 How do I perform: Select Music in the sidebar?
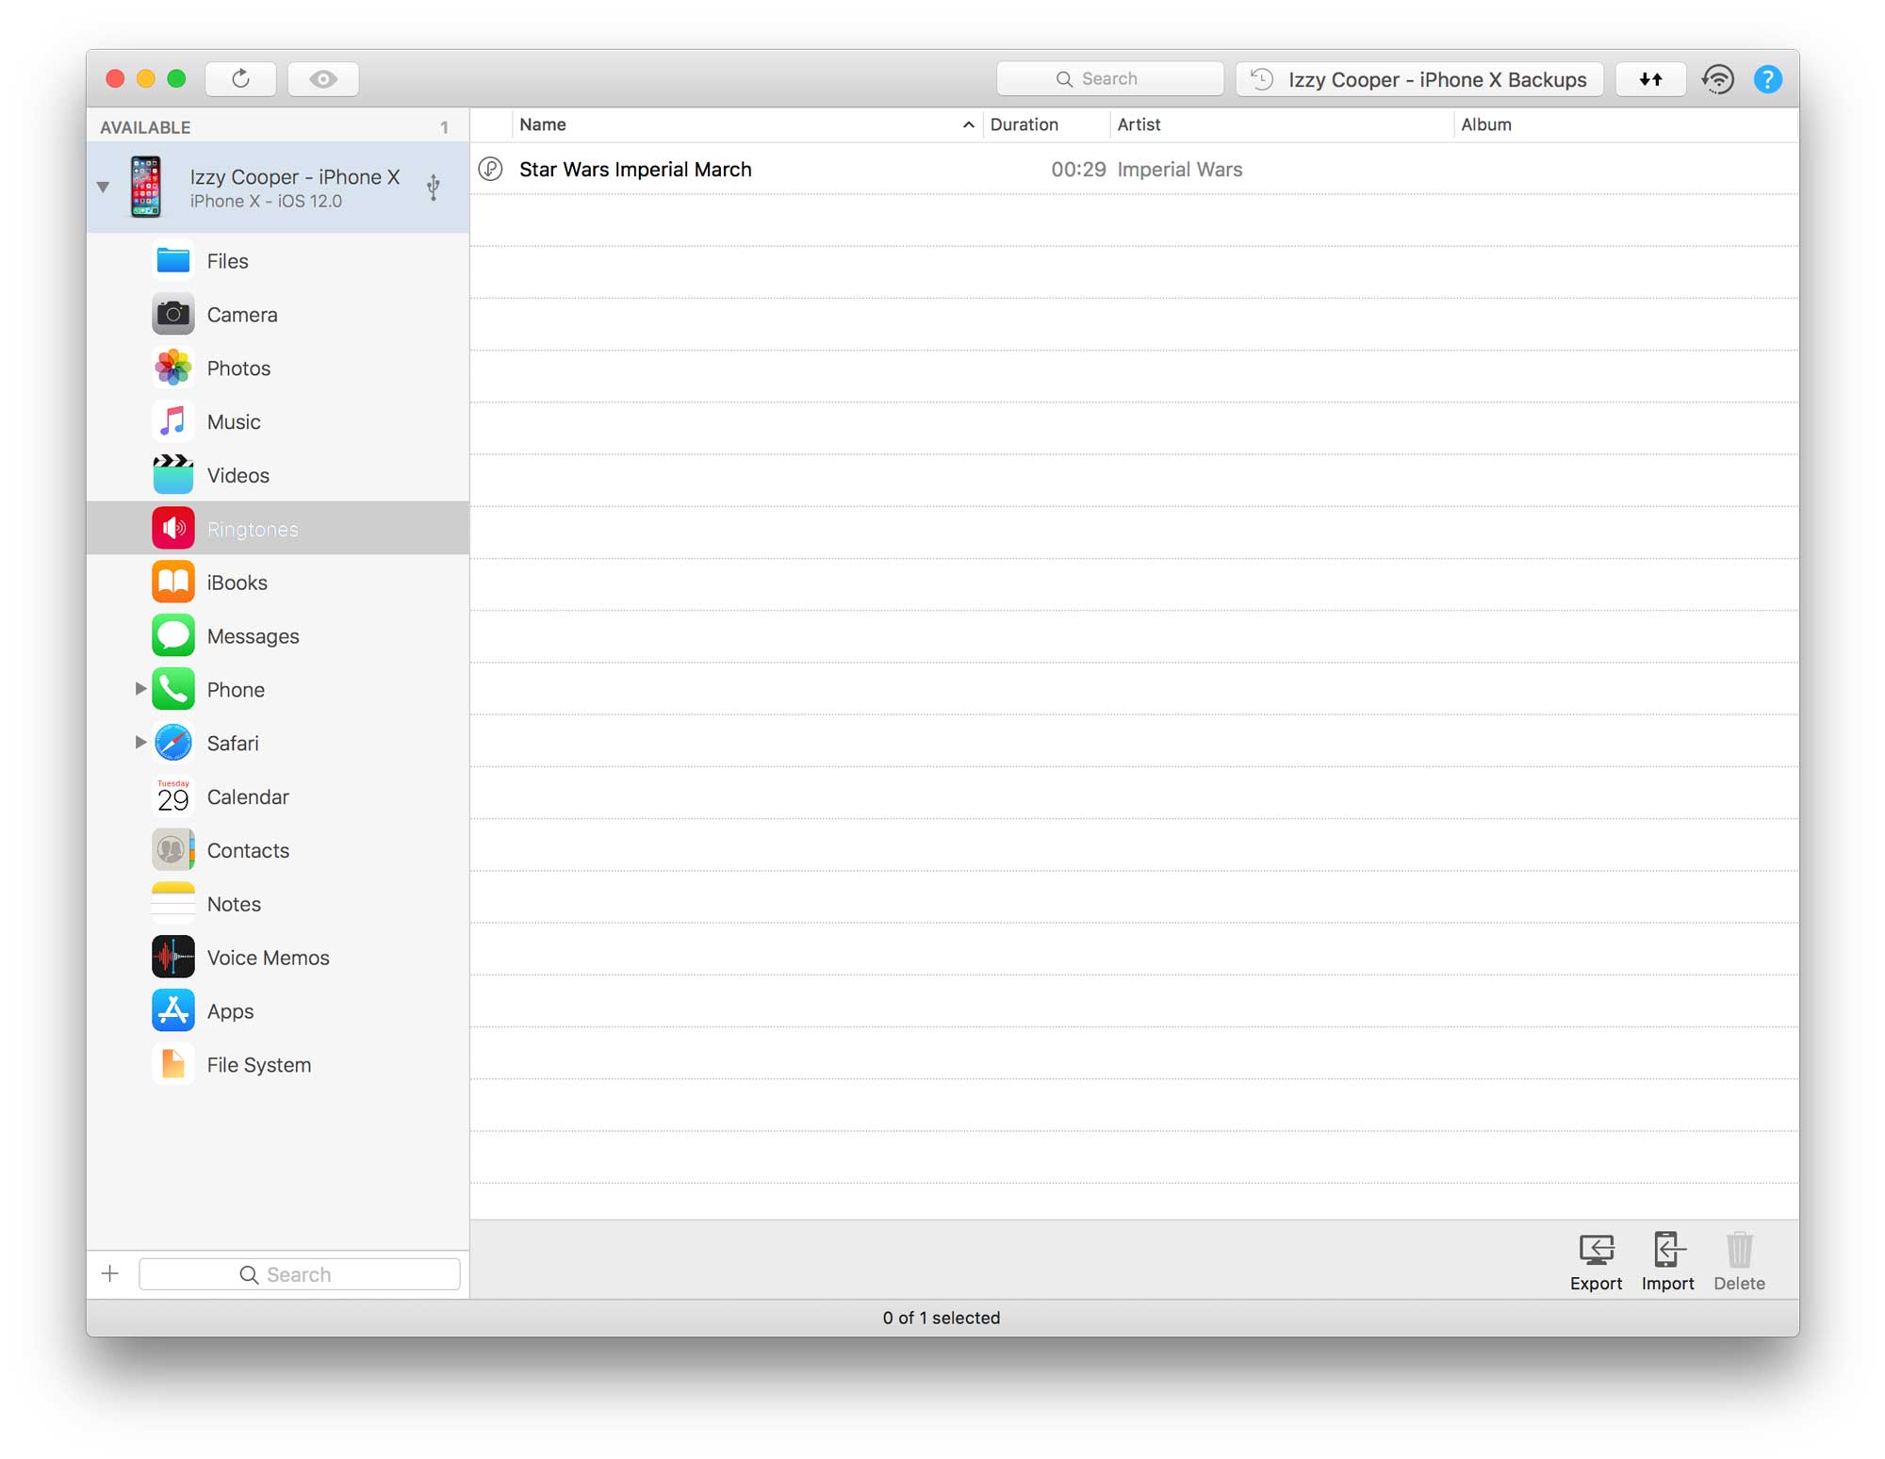tap(234, 422)
